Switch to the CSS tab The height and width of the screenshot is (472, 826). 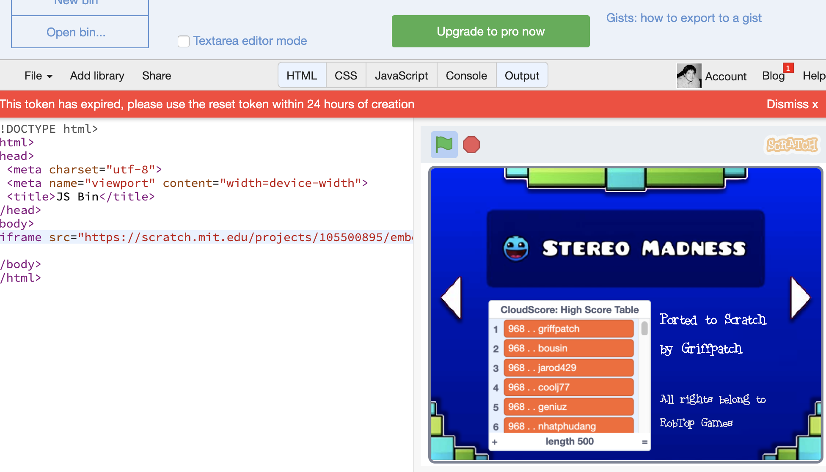(346, 75)
